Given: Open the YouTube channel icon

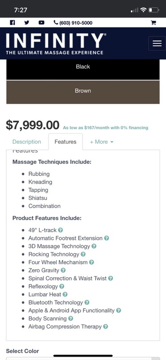Looking at the screenshot, I should pos(41,22).
